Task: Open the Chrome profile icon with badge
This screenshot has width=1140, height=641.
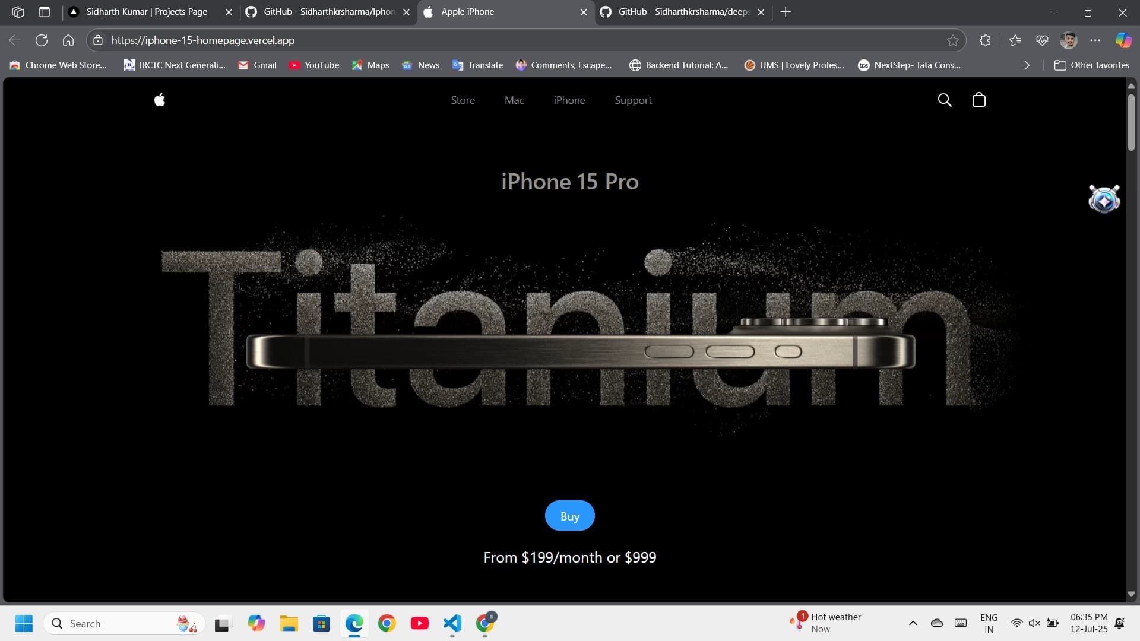Action: click(x=486, y=622)
